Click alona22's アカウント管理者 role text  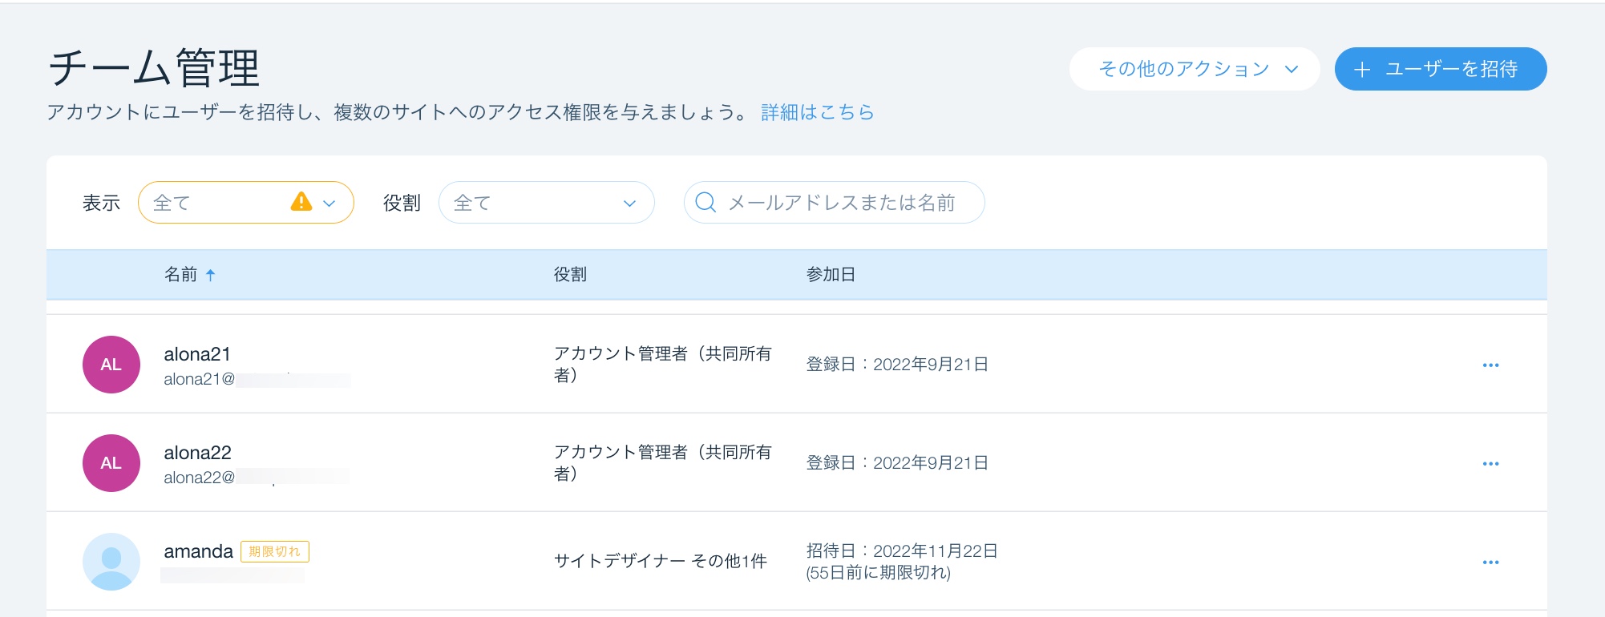(x=662, y=462)
